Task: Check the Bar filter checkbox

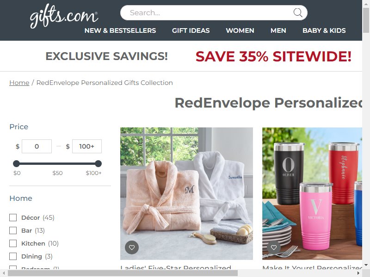Action: click(13, 230)
